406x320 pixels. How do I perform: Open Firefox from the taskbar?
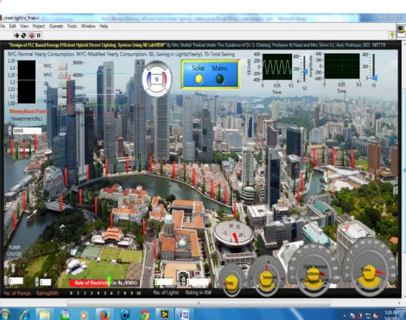coord(104,314)
